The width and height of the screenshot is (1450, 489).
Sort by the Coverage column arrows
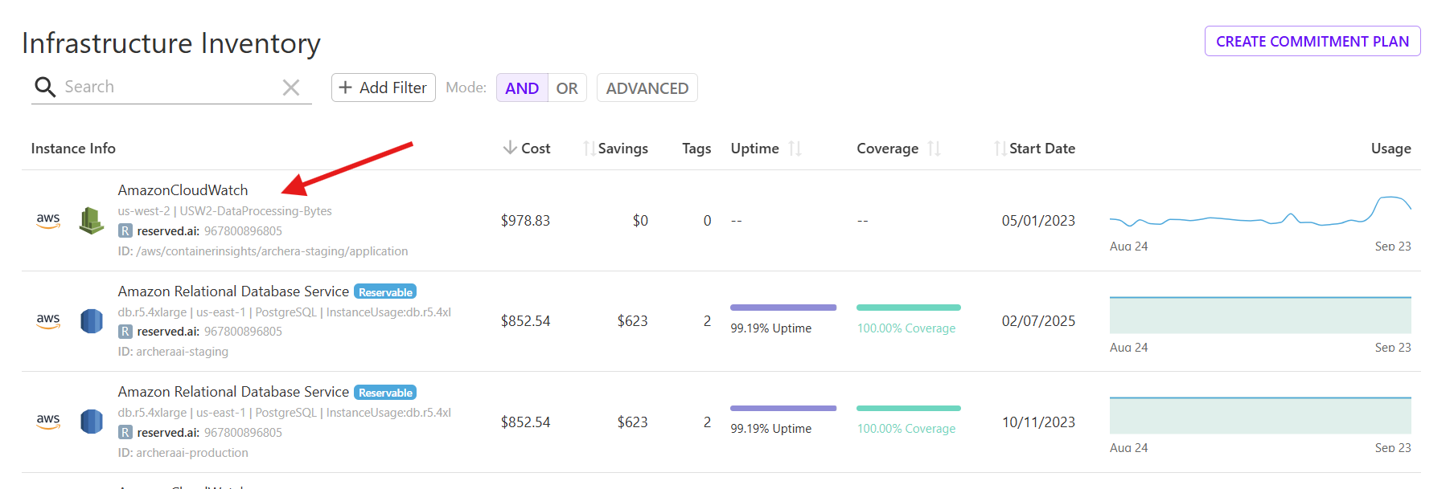[x=934, y=149]
